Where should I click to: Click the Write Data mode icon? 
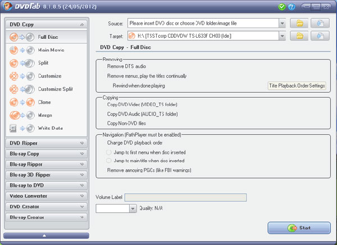click(x=13, y=129)
